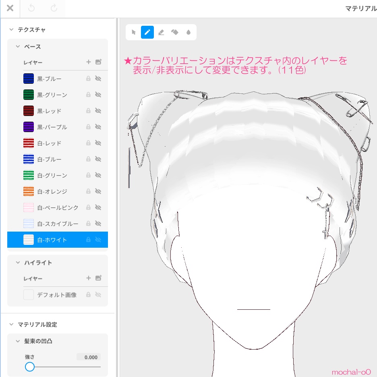Screen dimensions: 377x377
Task: Select the blur droplet tool
Action: click(x=188, y=32)
